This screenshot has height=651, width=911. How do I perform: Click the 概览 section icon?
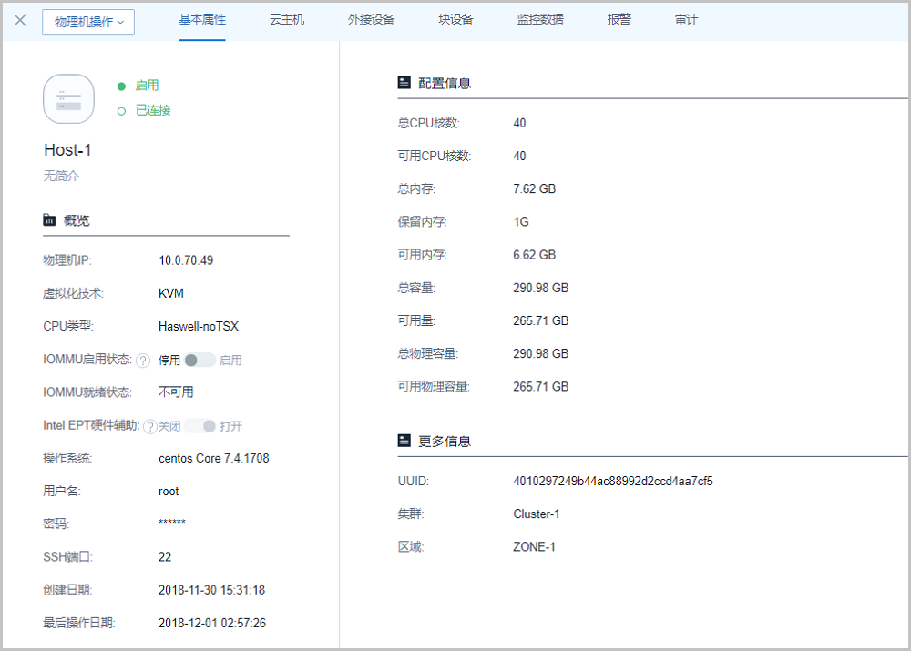pyautogui.click(x=49, y=220)
